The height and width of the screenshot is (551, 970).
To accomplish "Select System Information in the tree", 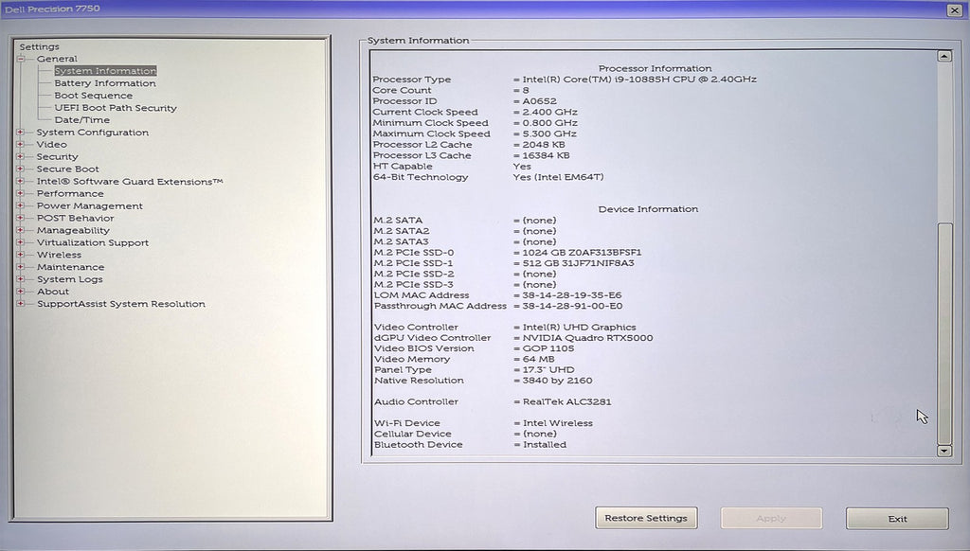I will pos(105,71).
